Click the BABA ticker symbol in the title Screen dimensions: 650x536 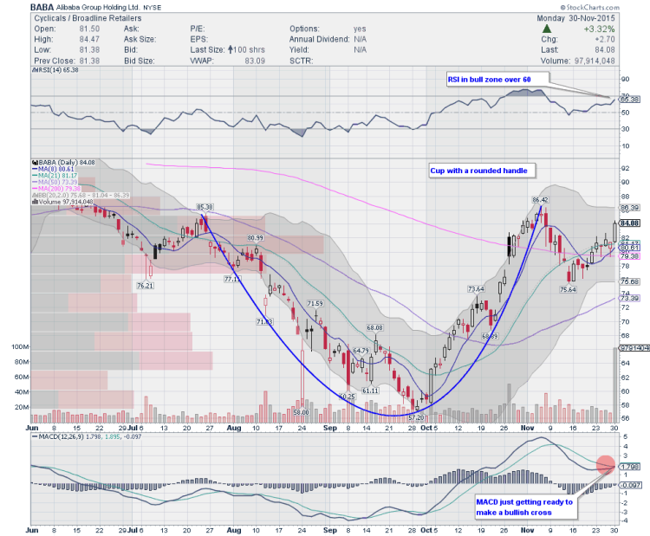pos(42,7)
